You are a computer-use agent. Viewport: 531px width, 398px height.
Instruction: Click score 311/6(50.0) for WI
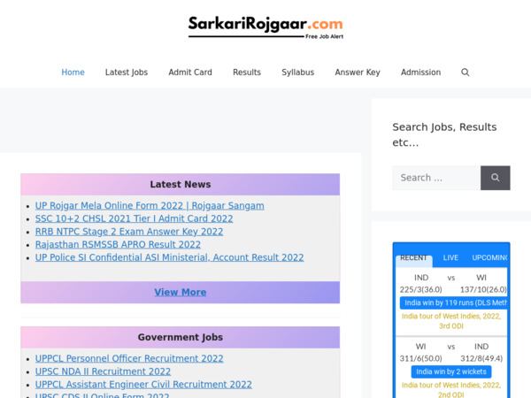(421, 358)
